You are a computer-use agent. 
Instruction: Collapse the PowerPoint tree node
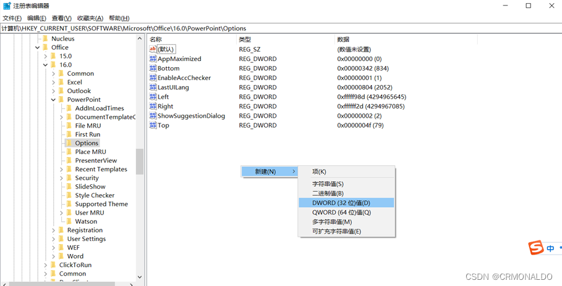click(x=53, y=100)
